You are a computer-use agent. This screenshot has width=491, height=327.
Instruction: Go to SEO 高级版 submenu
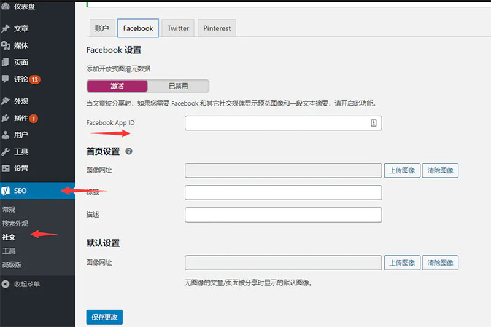point(12,264)
